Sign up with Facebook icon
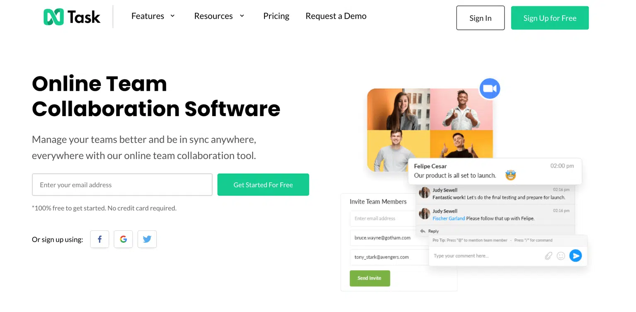The height and width of the screenshot is (312, 636). [100, 239]
